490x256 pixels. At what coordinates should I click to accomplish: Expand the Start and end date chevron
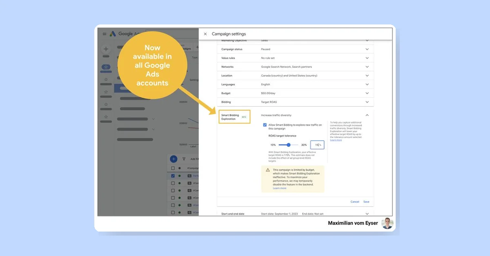click(x=367, y=214)
